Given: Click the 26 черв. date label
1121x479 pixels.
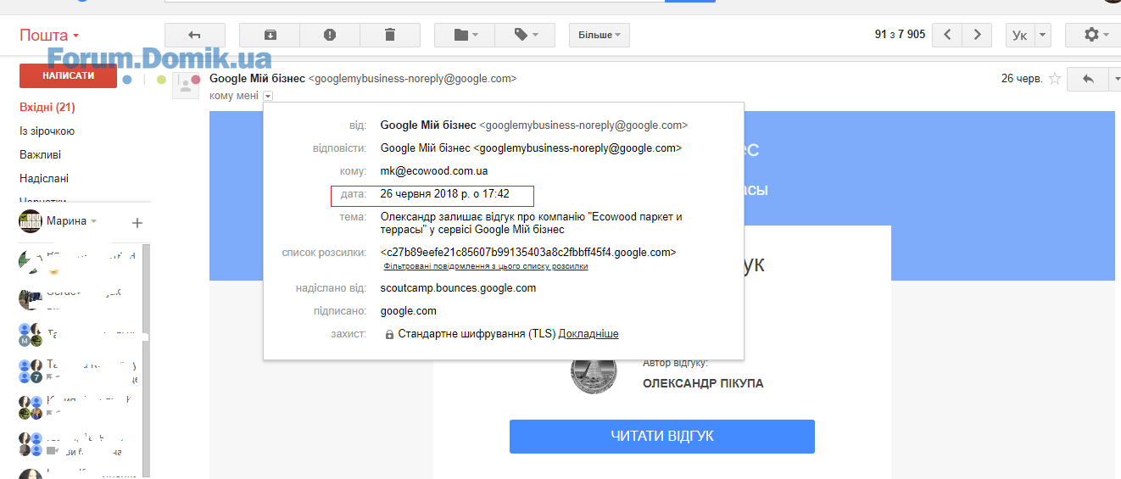Looking at the screenshot, I should 1022,79.
